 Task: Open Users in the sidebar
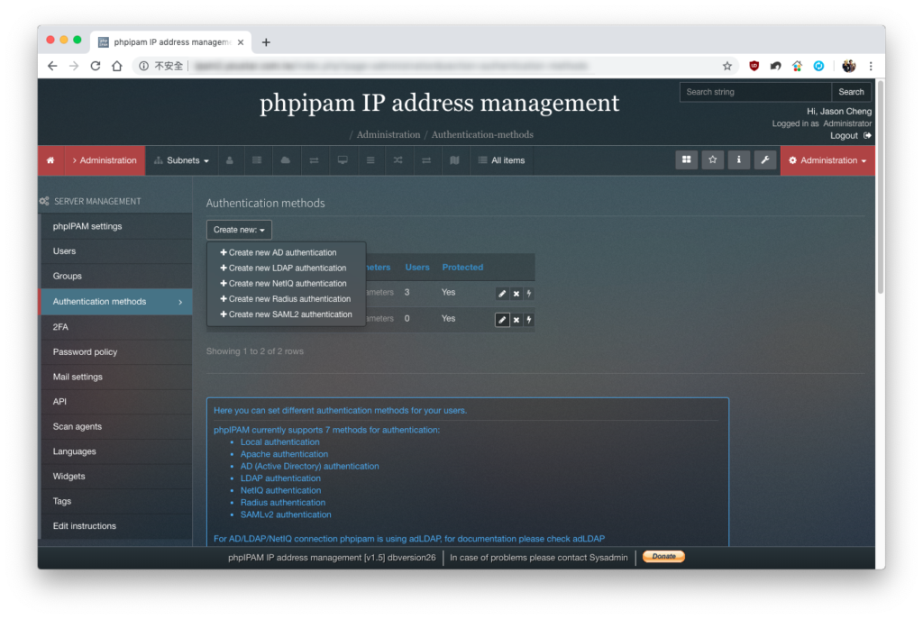pyautogui.click(x=116, y=251)
